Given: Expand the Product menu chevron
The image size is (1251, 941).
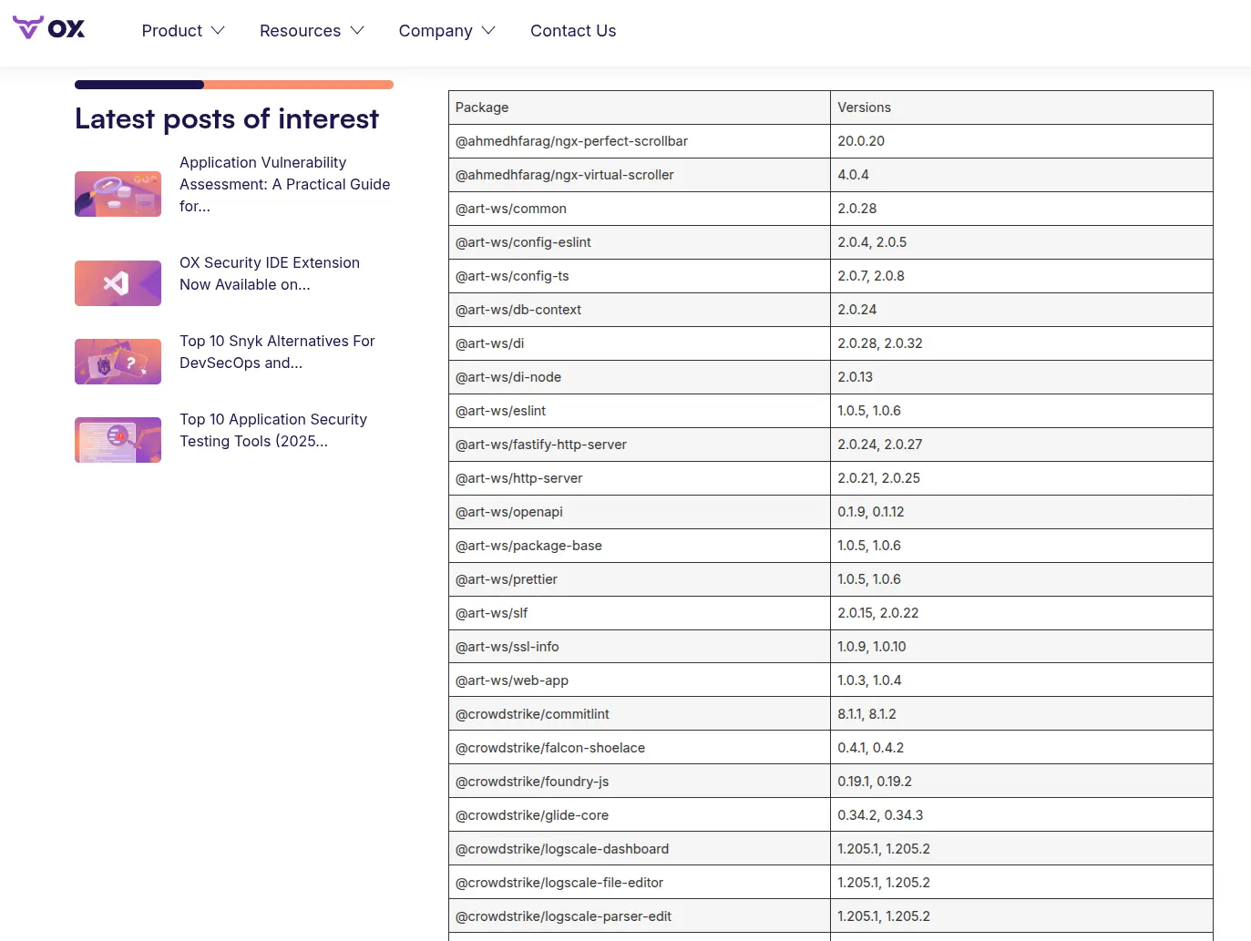Looking at the screenshot, I should coord(218,30).
